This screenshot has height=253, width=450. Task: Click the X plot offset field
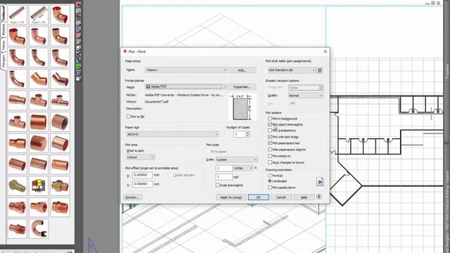coord(142,175)
